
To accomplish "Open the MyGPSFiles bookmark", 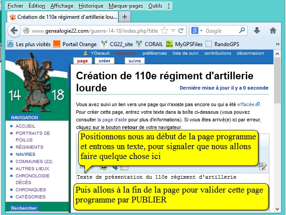I will tap(184, 44).
